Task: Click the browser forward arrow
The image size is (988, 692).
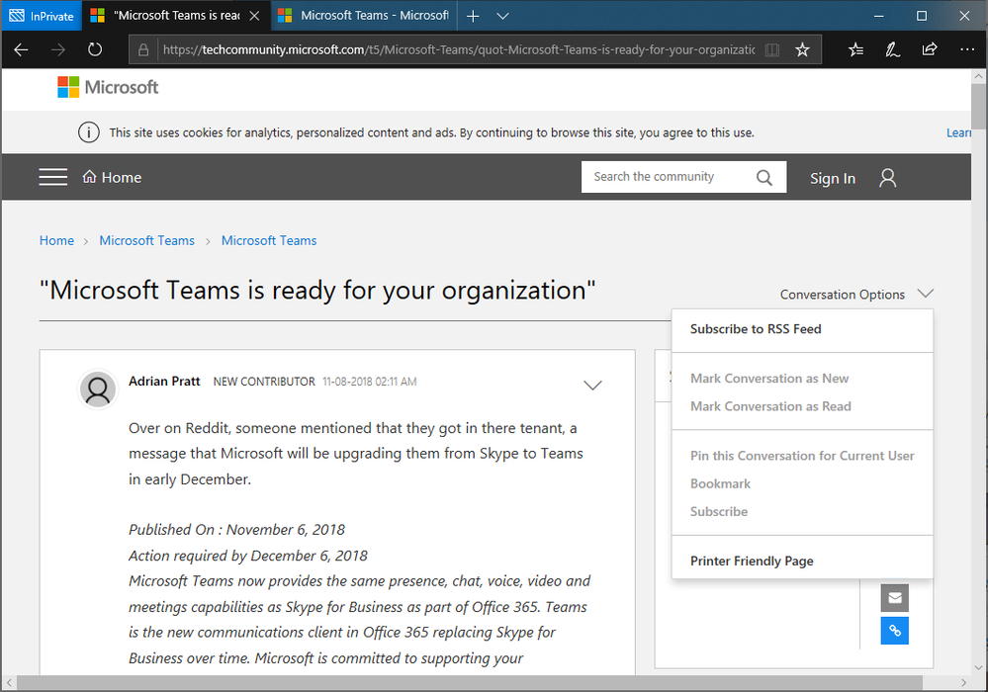Action: tap(58, 49)
